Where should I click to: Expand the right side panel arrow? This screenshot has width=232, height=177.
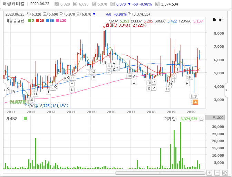coord(226,90)
